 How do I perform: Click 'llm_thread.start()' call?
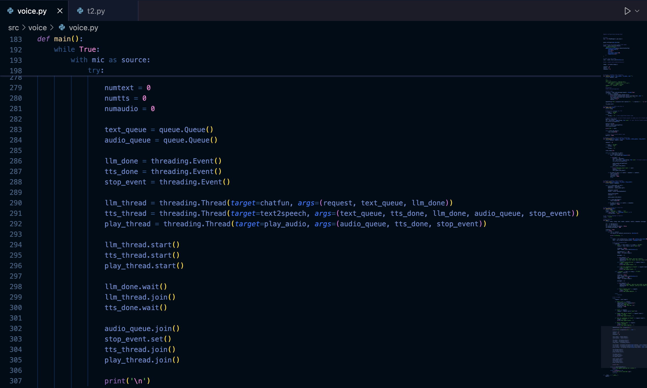point(142,245)
